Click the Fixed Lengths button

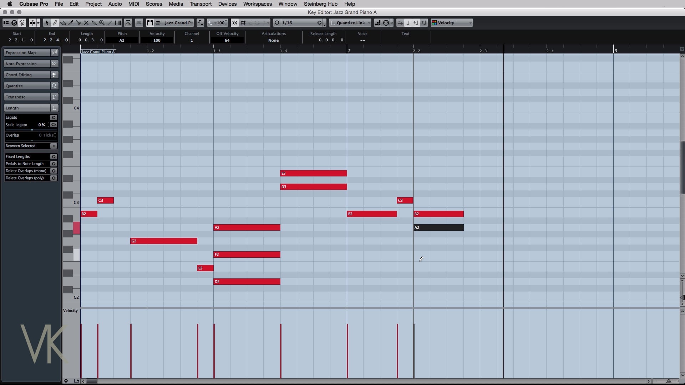[54, 156]
